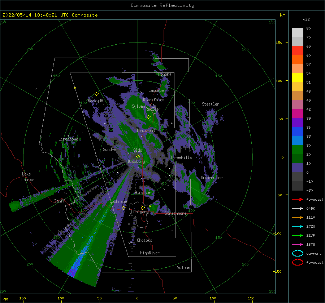Screen dimensions: 325x303
Task: Click the Innisfail label
Action: (x=146, y=130)
